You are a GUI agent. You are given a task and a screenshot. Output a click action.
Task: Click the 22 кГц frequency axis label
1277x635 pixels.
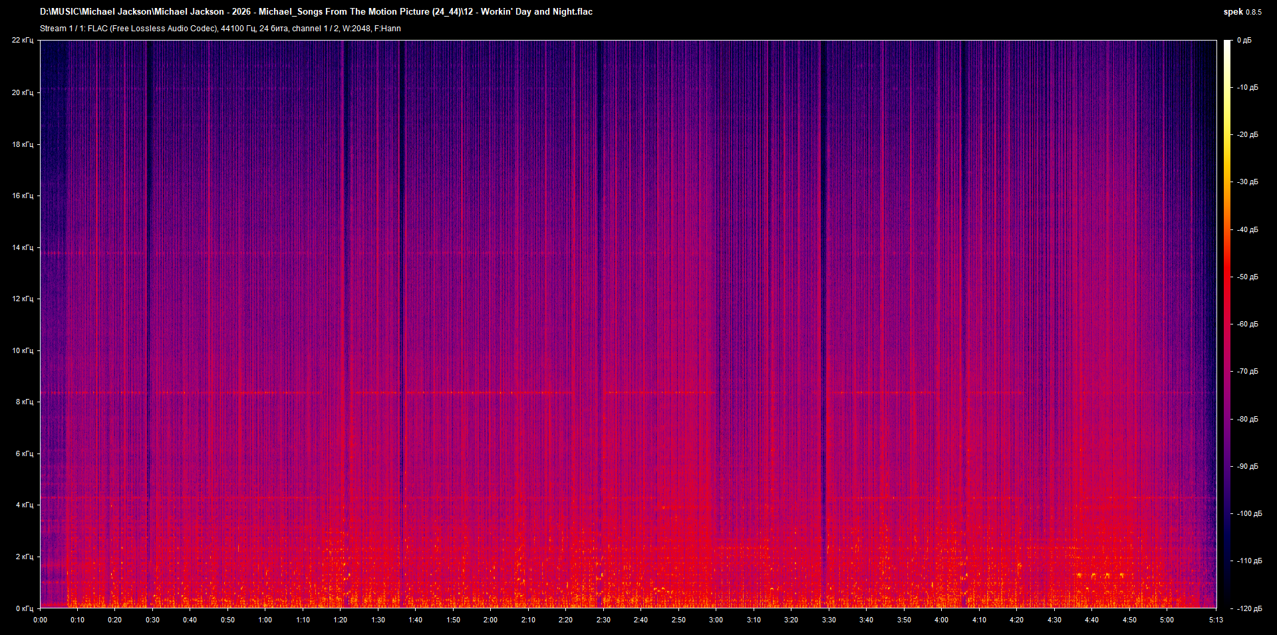23,41
